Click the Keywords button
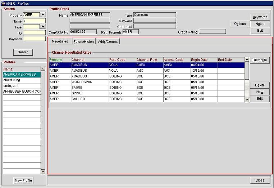Screen dimensions: 274x188 click(x=260, y=17)
